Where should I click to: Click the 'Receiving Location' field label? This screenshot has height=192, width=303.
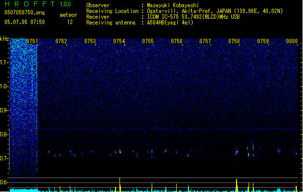[x=112, y=11]
